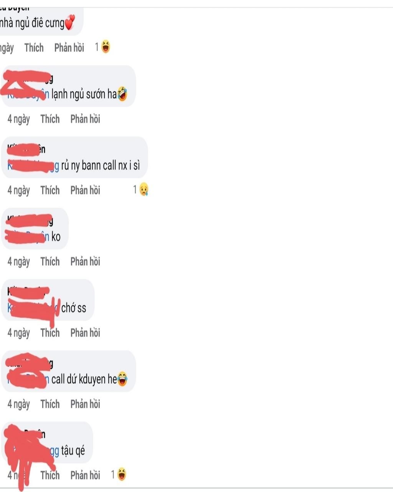Like the top 'nhà ngủ điê cưng' comment
Screen dimensions: 393x492
34,48
